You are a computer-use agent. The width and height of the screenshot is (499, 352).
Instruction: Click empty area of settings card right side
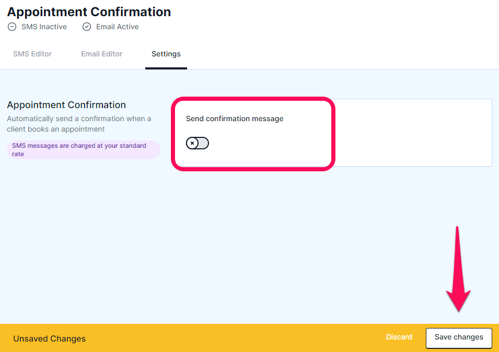pyautogui.click(x=412, y=133)
